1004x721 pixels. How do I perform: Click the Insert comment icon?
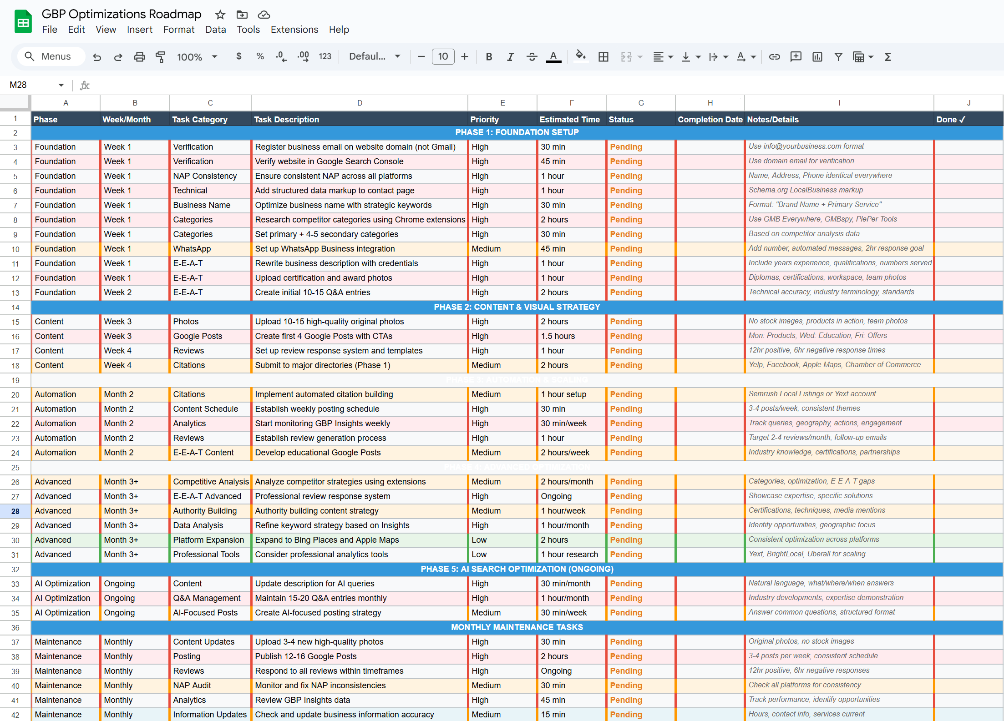796,57
